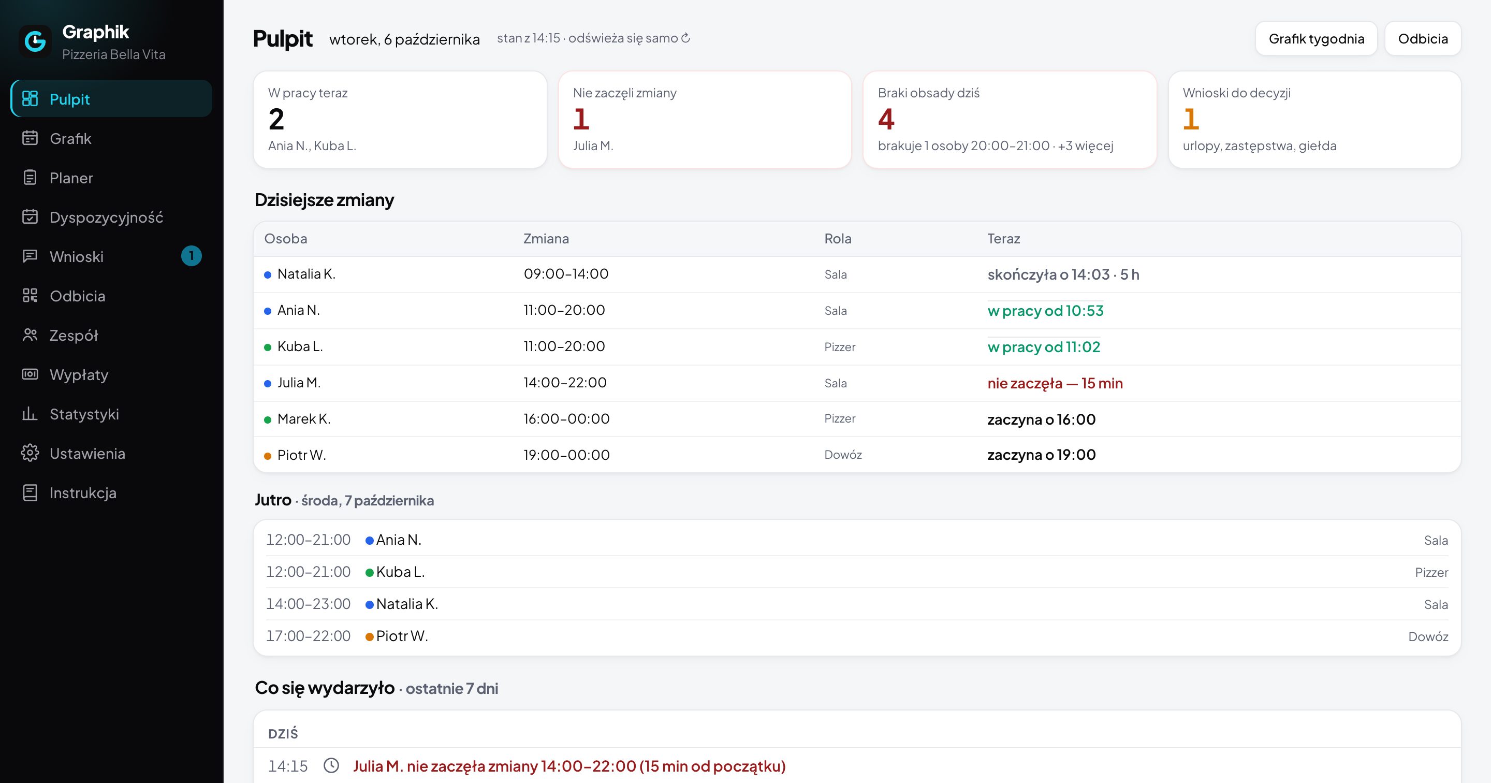
Task: Open Ustawienia settings page
Action: click(x=111, y=454)
